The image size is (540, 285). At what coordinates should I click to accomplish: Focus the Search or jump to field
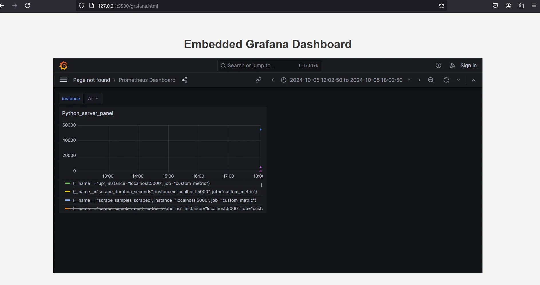pos(269,66)
